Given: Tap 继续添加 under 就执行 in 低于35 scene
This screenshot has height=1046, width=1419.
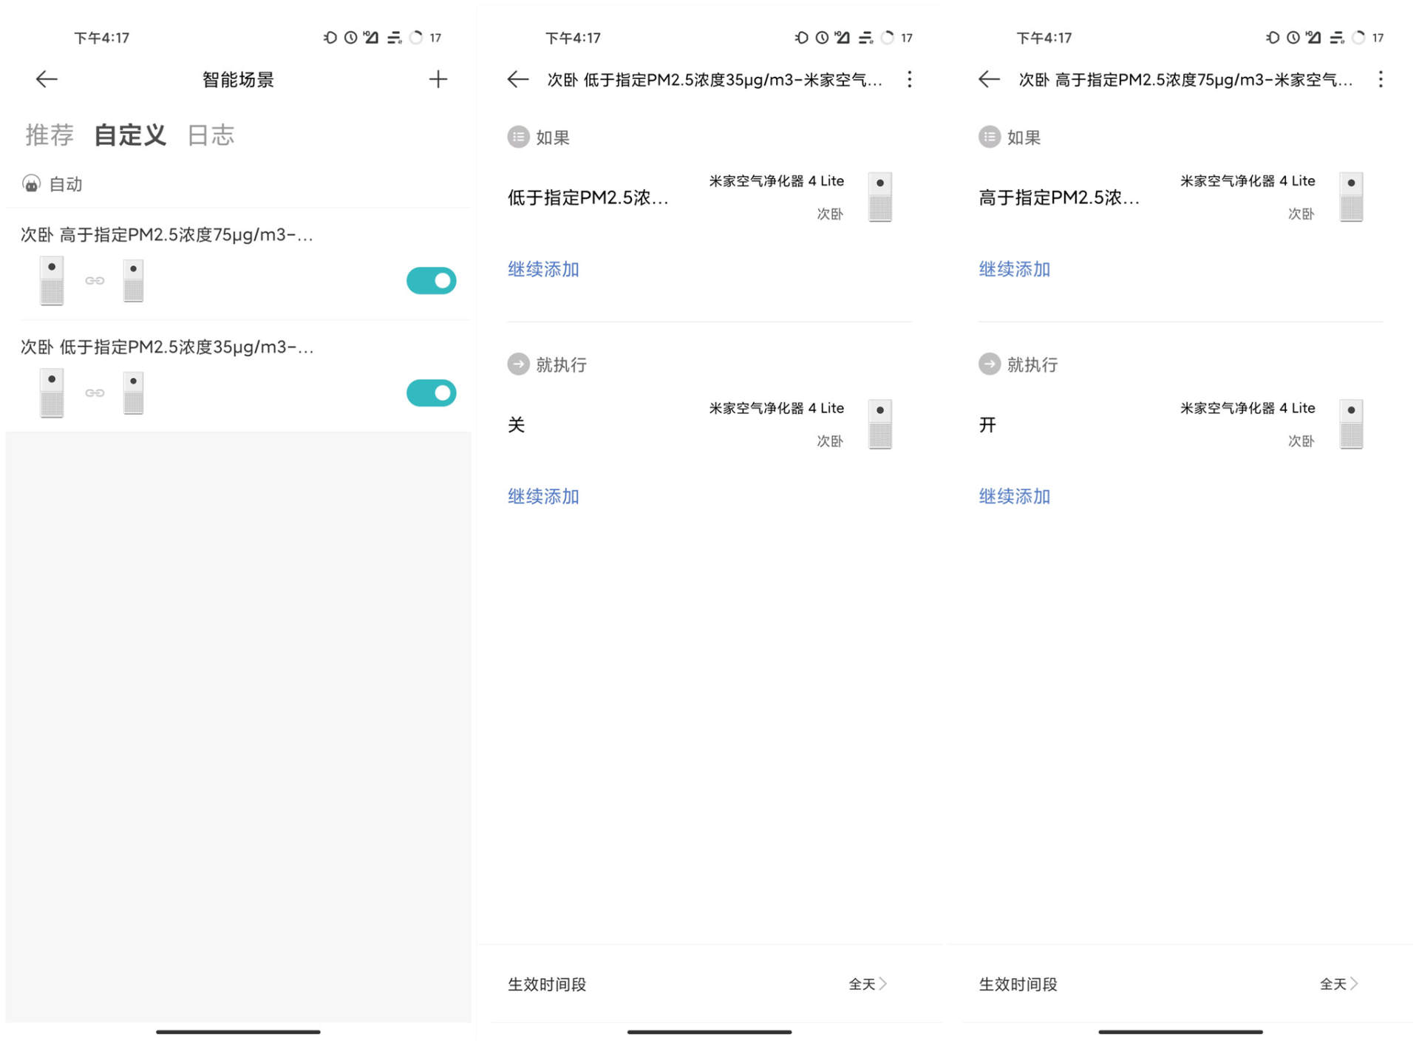Looking at the screenshot, I should pos(543,496).
